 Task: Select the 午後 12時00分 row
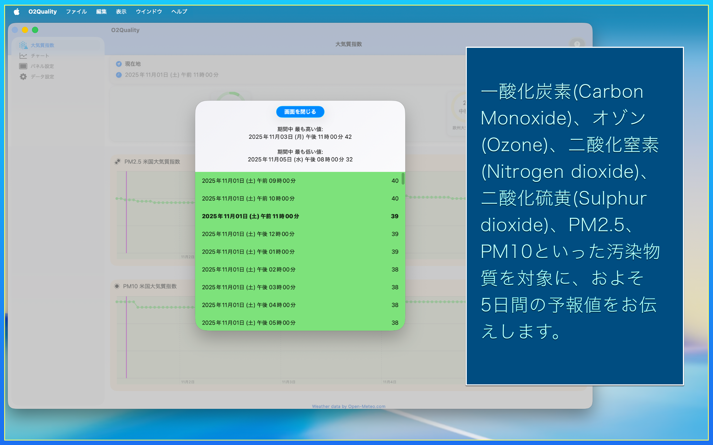coord(300,234)
